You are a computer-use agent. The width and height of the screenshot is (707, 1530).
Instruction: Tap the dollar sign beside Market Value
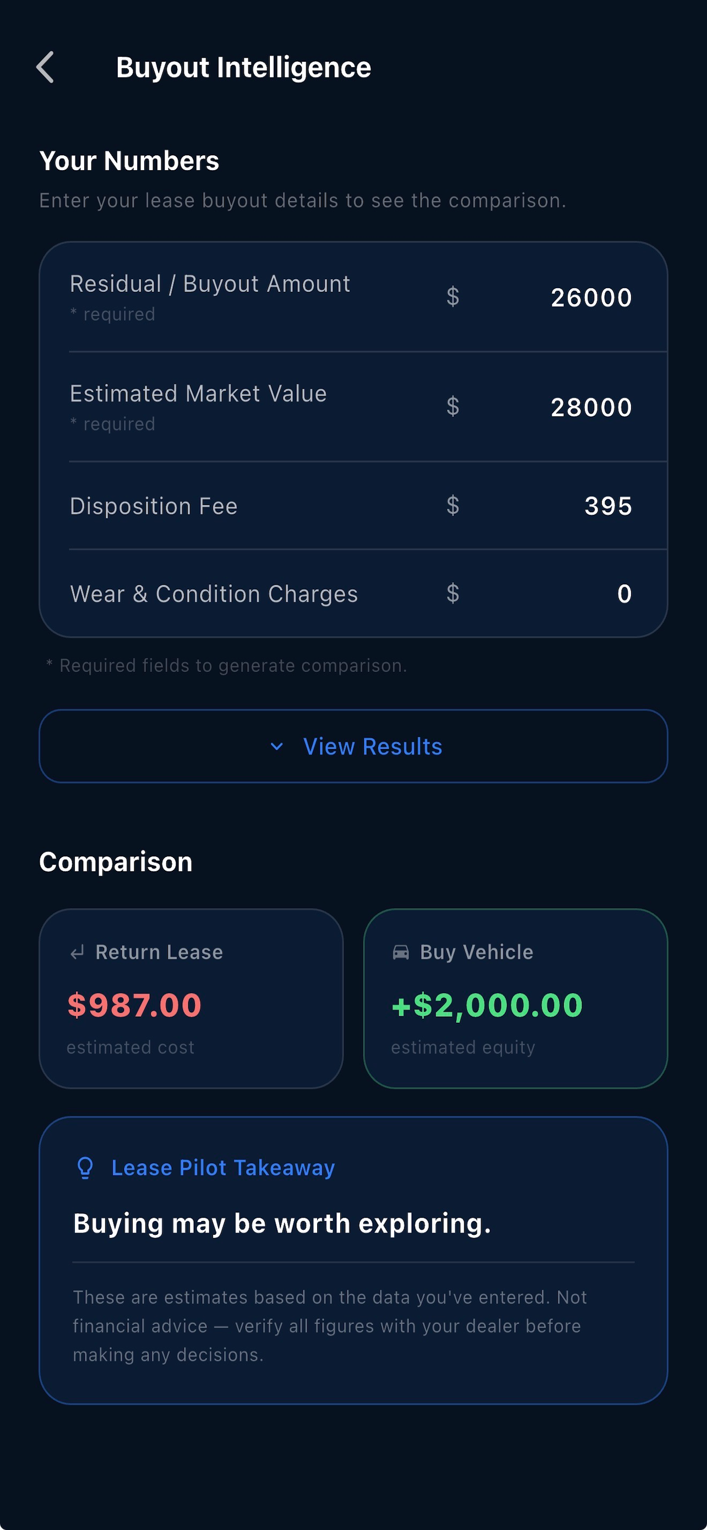(x=453, y=406)
